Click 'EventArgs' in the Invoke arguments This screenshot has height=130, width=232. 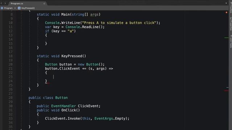tap(104, 118)
